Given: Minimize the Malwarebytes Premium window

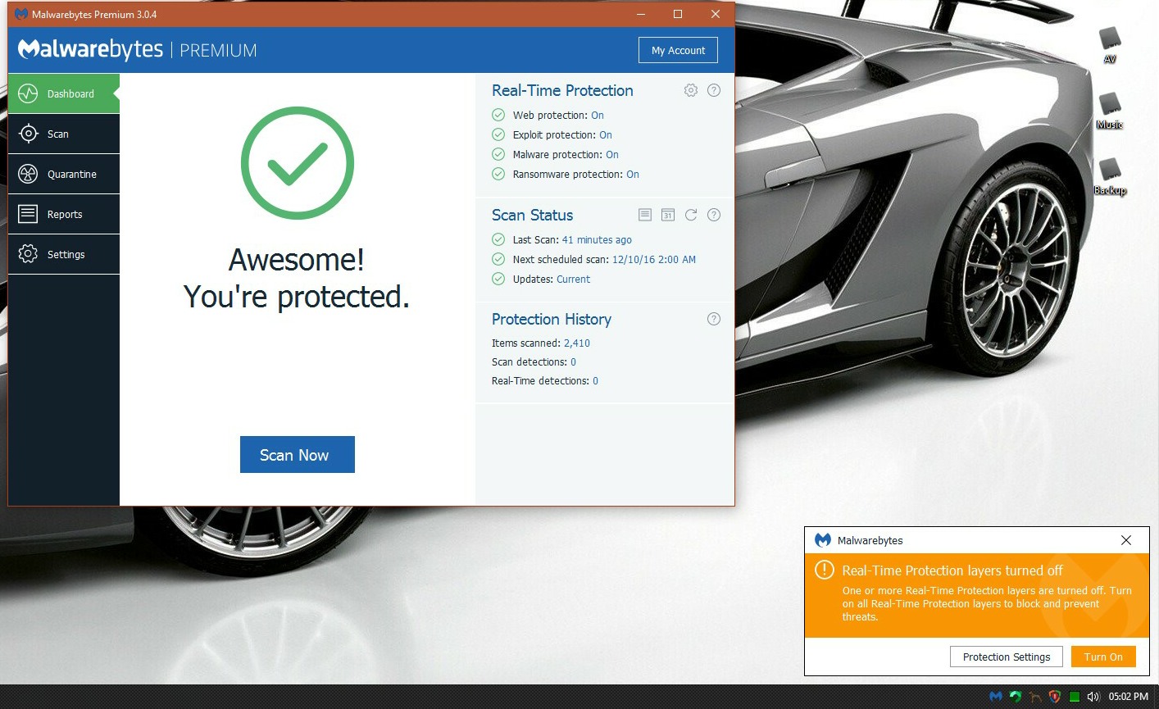Looking at the screenshot, I should tap(641, 14).
